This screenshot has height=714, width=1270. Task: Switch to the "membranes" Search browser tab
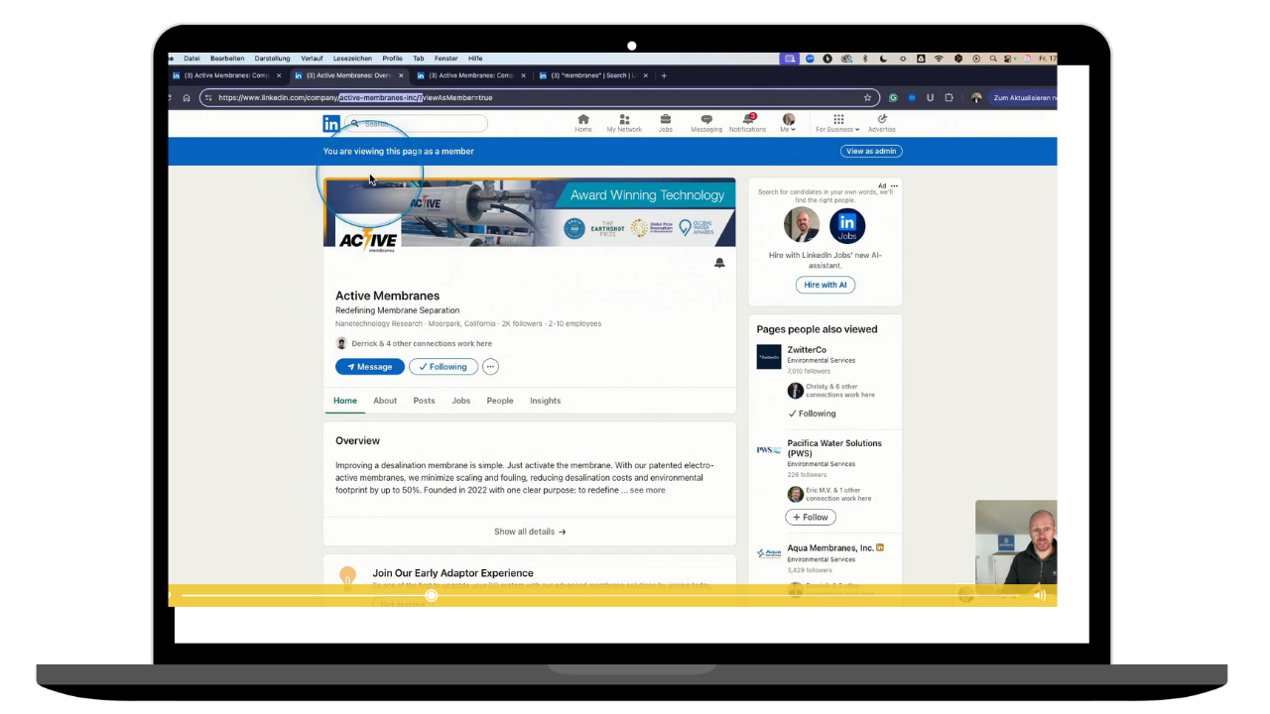594,75
